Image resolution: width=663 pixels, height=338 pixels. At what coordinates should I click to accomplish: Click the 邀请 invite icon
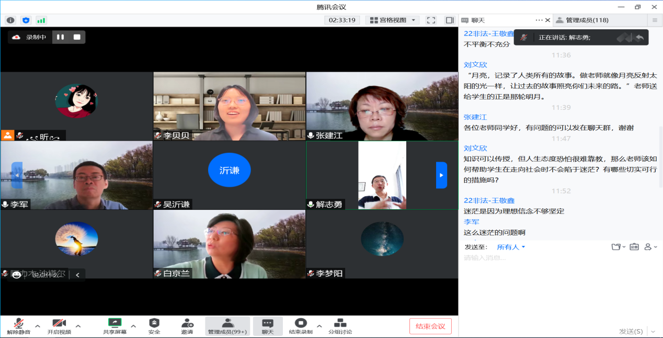(187, 326)
